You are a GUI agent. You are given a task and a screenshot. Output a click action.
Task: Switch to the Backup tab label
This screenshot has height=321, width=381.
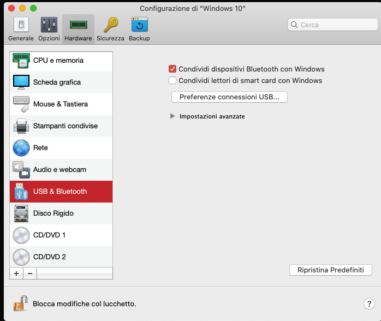pyautogui.click(x=139, y=38)
